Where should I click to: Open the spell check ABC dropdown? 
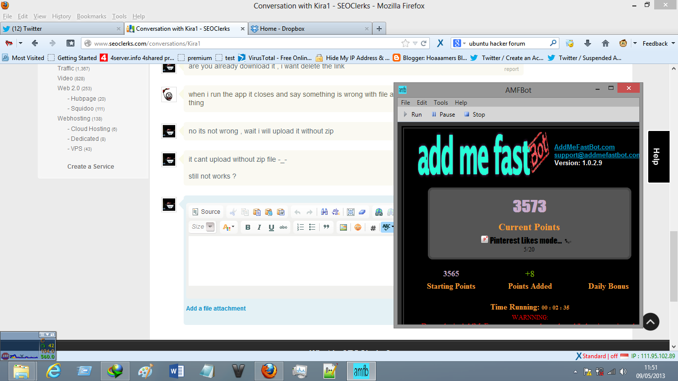(x=387, y=227)
